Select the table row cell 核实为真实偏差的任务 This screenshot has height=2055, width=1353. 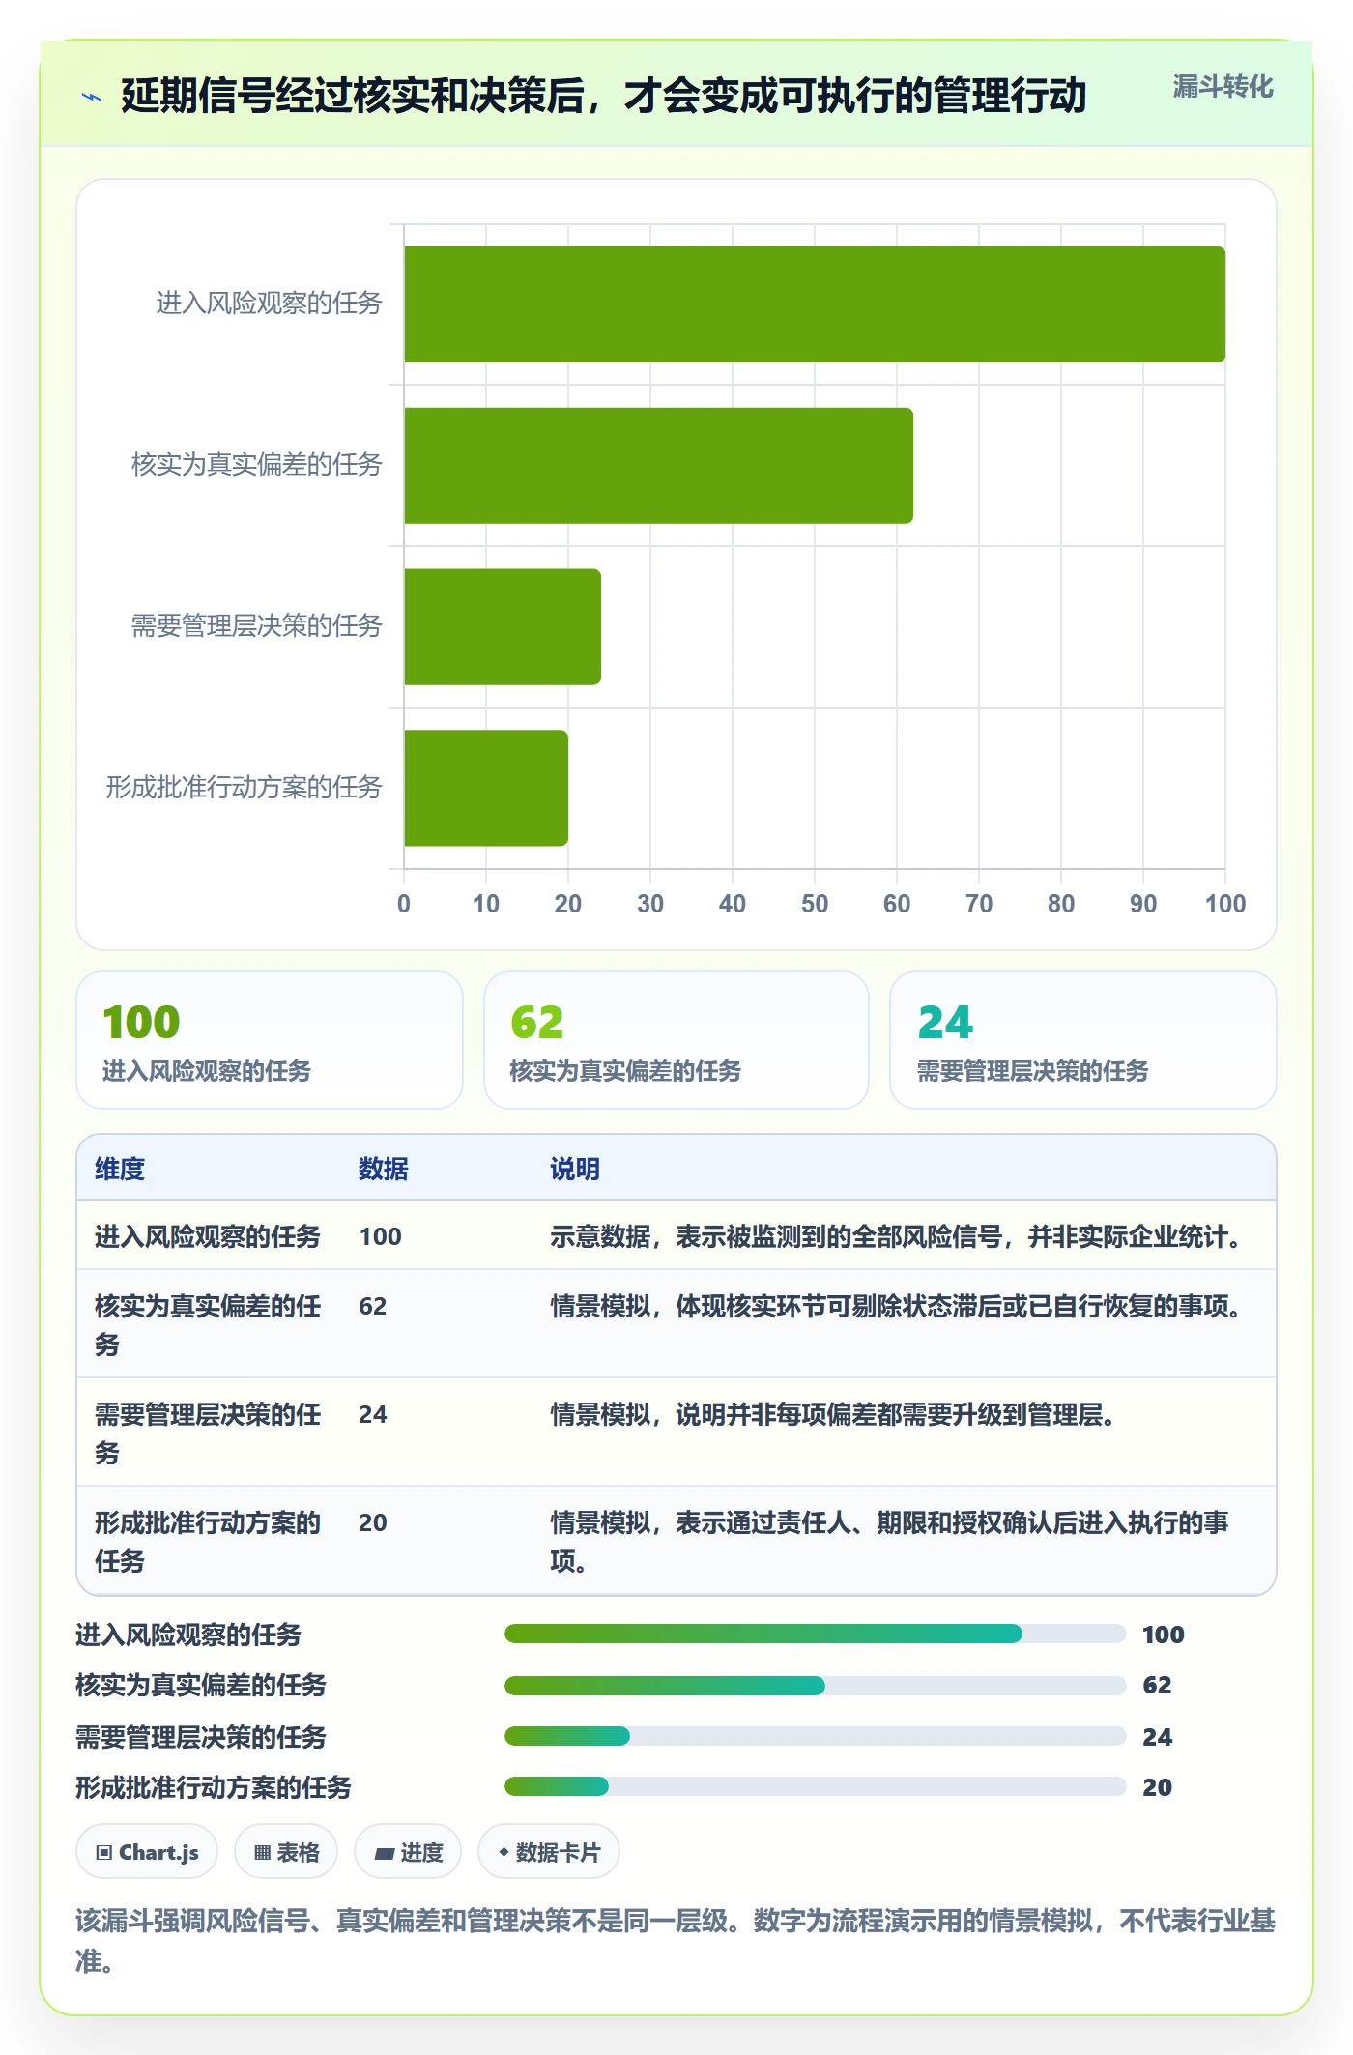click(x=208, y=1325)
